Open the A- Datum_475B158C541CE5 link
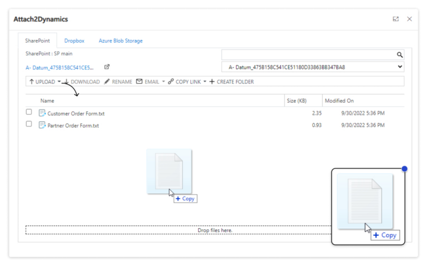The width and height of the screenshot is (427, 266). (60, 68)
